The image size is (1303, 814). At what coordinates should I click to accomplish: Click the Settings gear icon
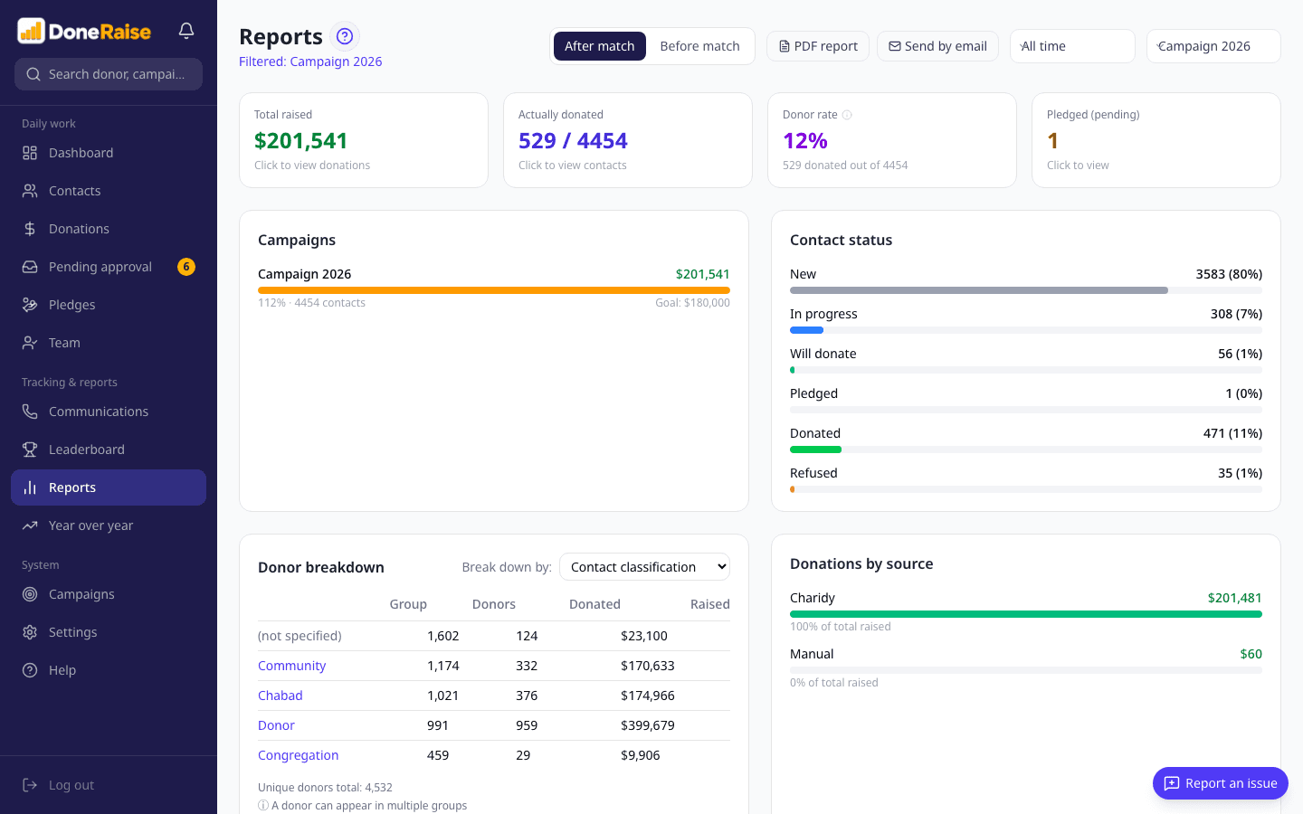coord(30,632)
